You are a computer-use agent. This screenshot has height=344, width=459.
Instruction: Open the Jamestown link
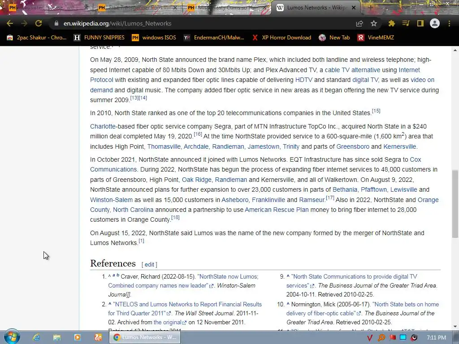(x=263, y=146)
